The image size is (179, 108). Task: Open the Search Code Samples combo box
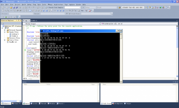click(80, 7)
